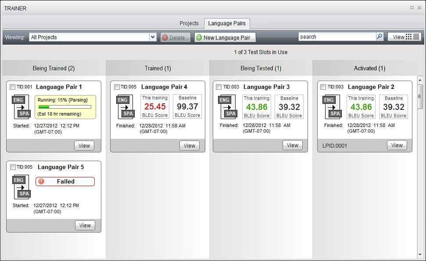Click ENG to SPA icon of Language Pair 2

331,107
